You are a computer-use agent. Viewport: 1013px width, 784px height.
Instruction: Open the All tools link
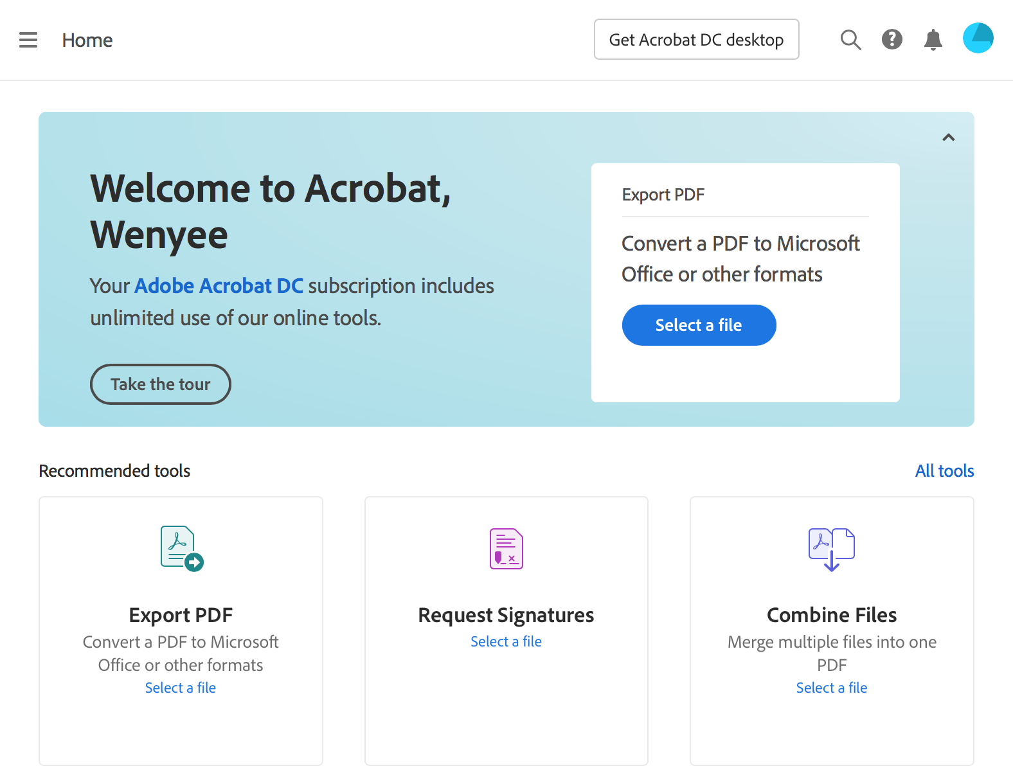(x=944, y=471)
